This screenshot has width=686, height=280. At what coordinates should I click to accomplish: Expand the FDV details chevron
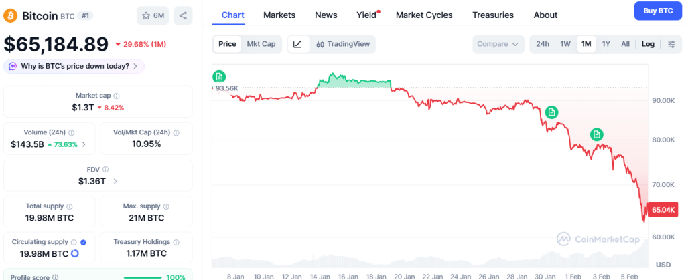point(115,181)
